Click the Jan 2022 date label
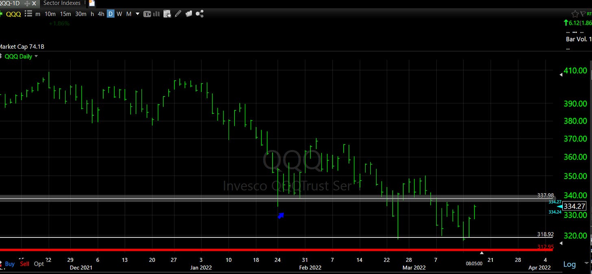The width and height of the screenshot is (592, 274). point(201,268)
